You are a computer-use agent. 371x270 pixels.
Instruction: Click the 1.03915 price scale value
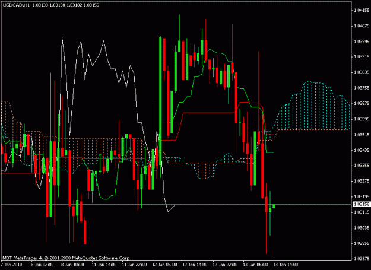pos(362,57)
